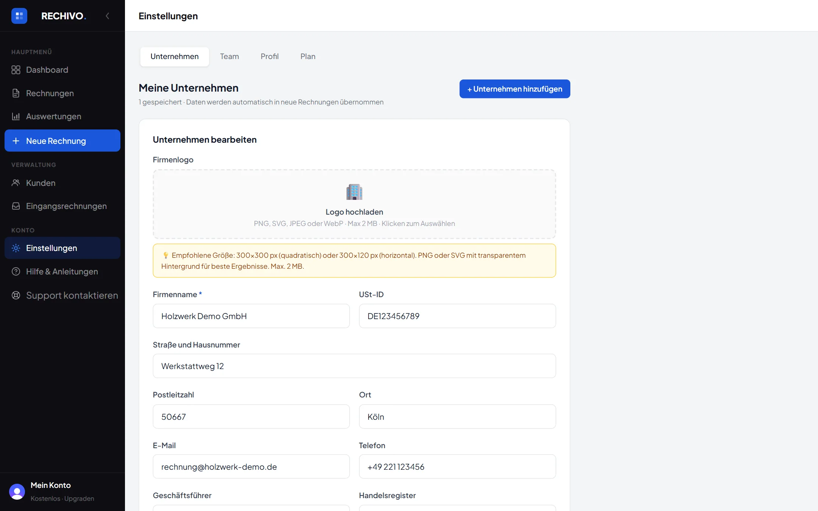The image size is (818, 511).
Task: Select Support kontaktieren
Action: tap(72, 295)
